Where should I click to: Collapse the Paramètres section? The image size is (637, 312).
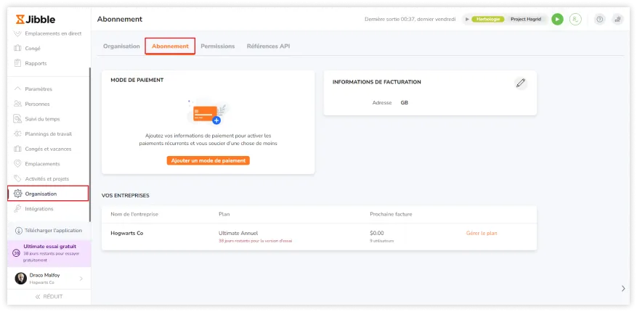(x=18, y=89)
